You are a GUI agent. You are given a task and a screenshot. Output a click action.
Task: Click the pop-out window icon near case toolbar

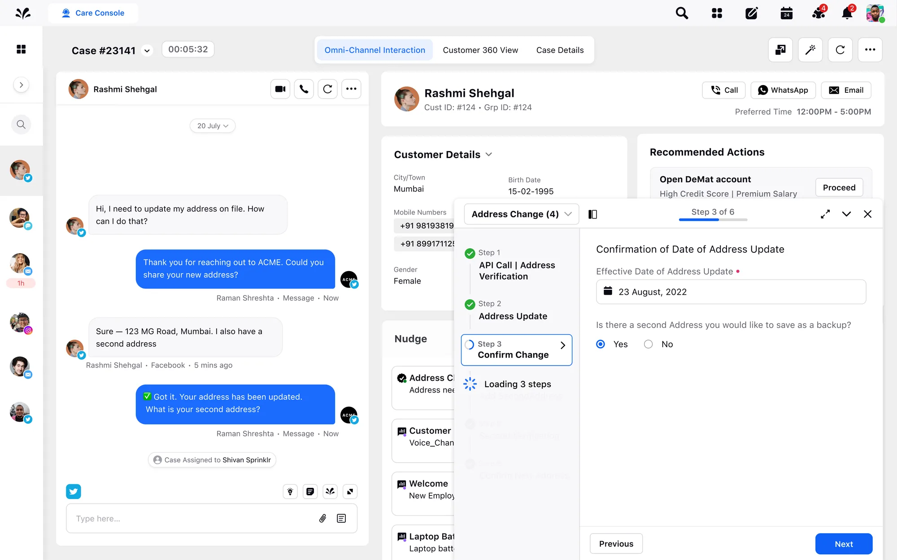tap(780, 50)
